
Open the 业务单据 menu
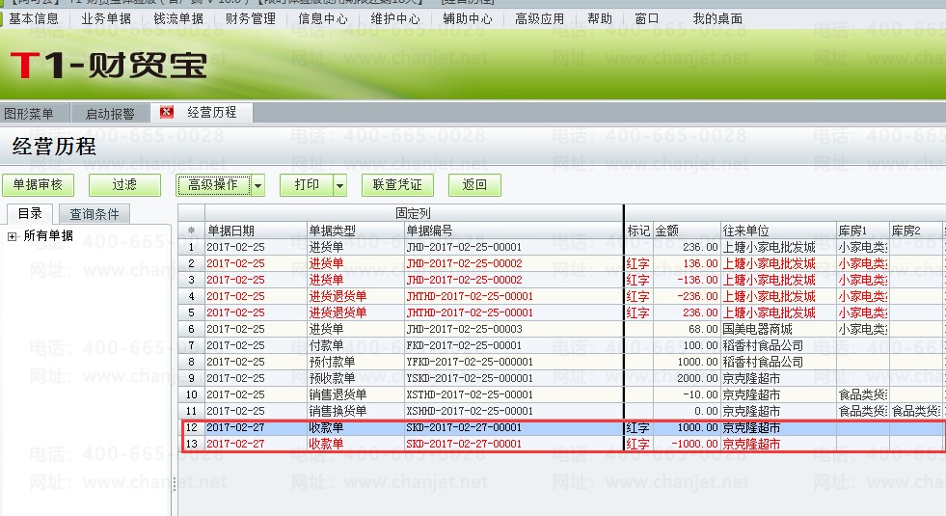coord(106,18)
